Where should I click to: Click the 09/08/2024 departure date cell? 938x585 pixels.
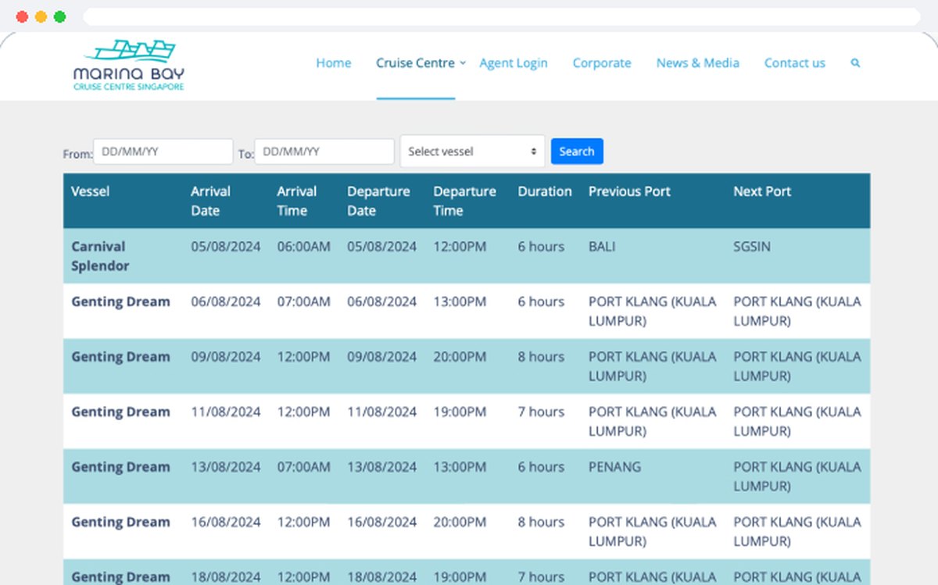[382, 357]
